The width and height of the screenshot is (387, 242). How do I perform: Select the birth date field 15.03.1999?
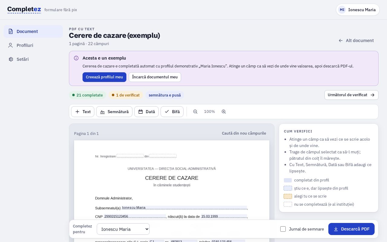coord(224,216)
